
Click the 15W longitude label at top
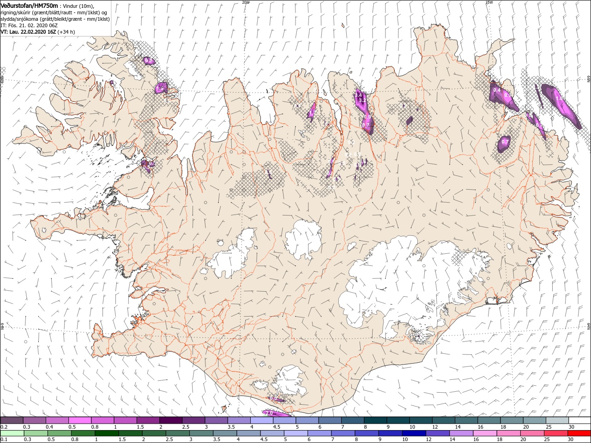pos(489,2)
